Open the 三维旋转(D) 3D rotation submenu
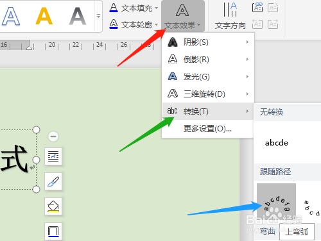The width and height of the screenshot is (321, 241). 208,94
